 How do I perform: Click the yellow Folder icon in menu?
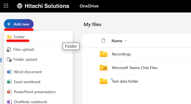point(9,37)
